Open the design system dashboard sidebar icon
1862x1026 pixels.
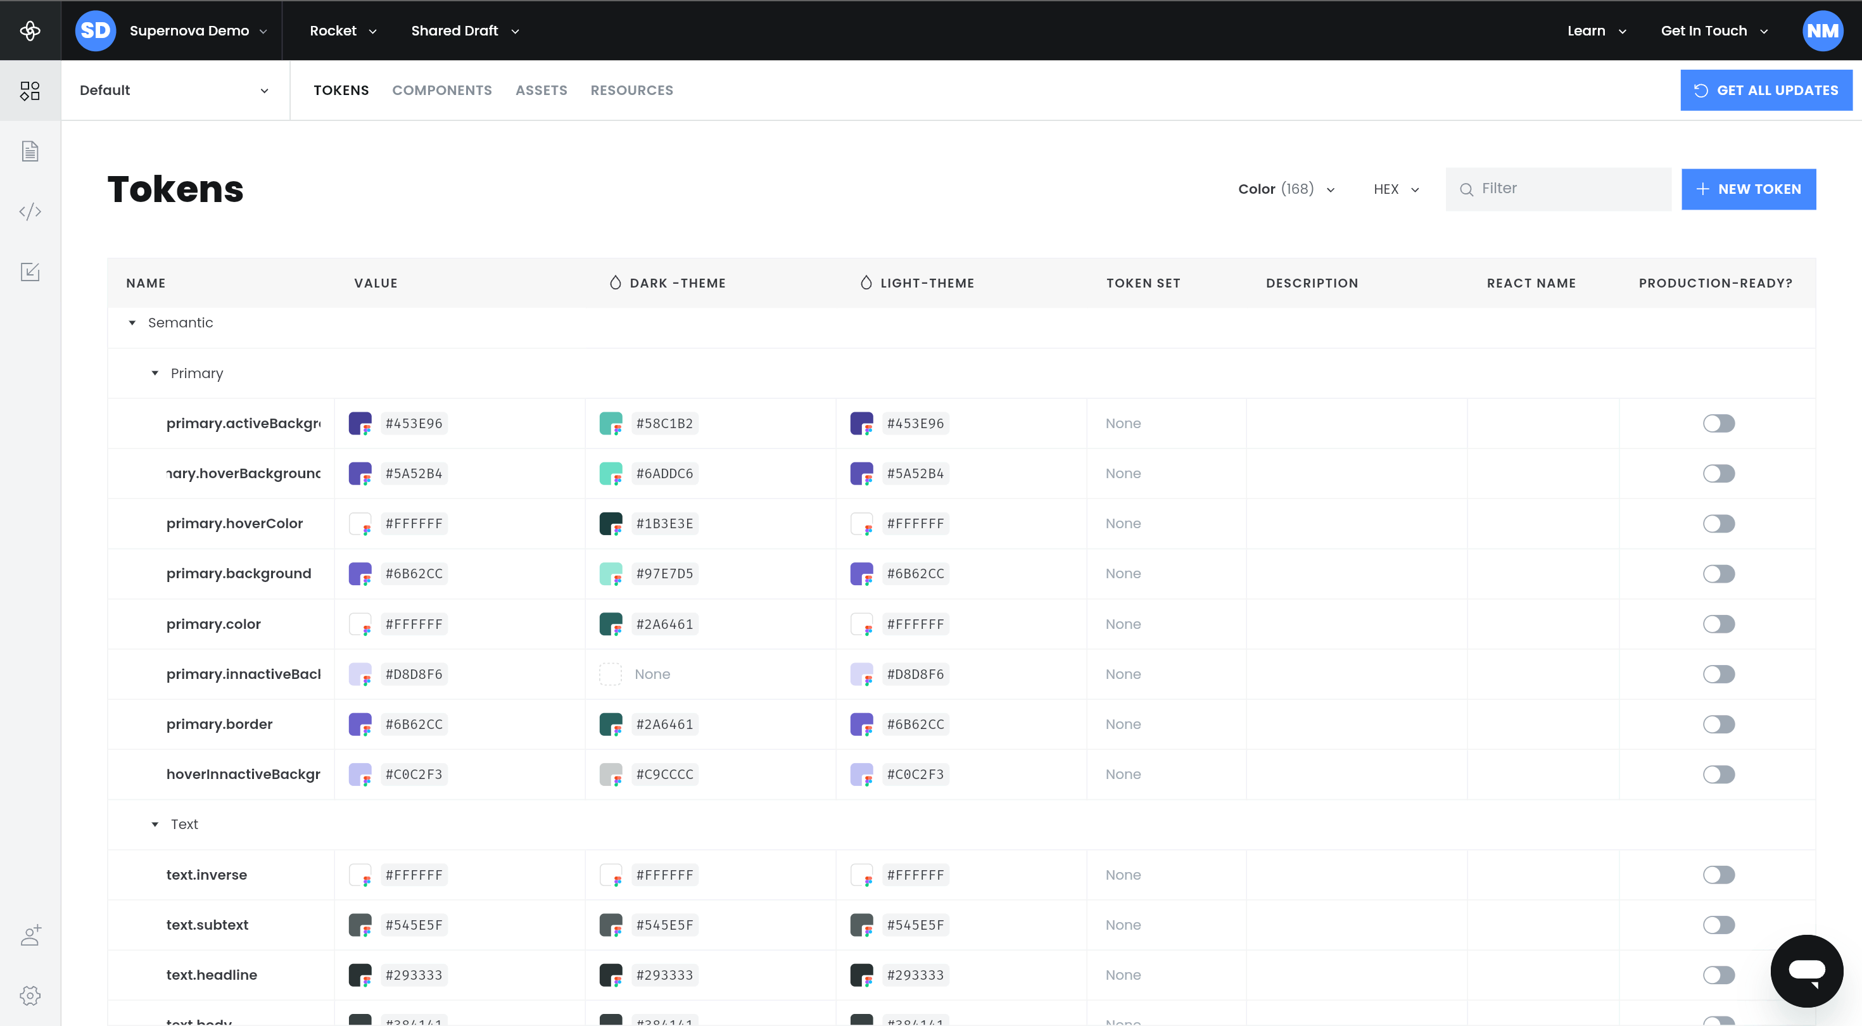[30, 91]
